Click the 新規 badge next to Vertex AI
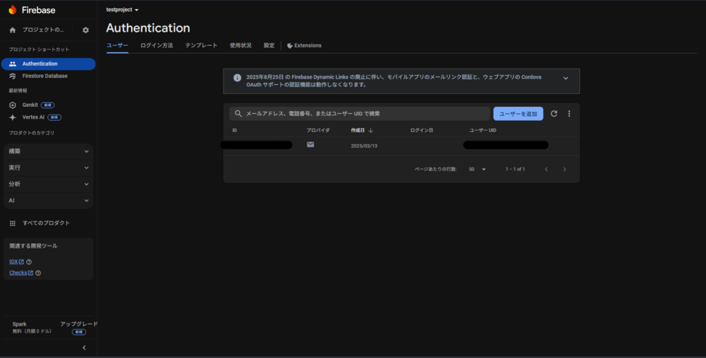The height and width of the screenshot is (358, 706). tap(54, 117)
